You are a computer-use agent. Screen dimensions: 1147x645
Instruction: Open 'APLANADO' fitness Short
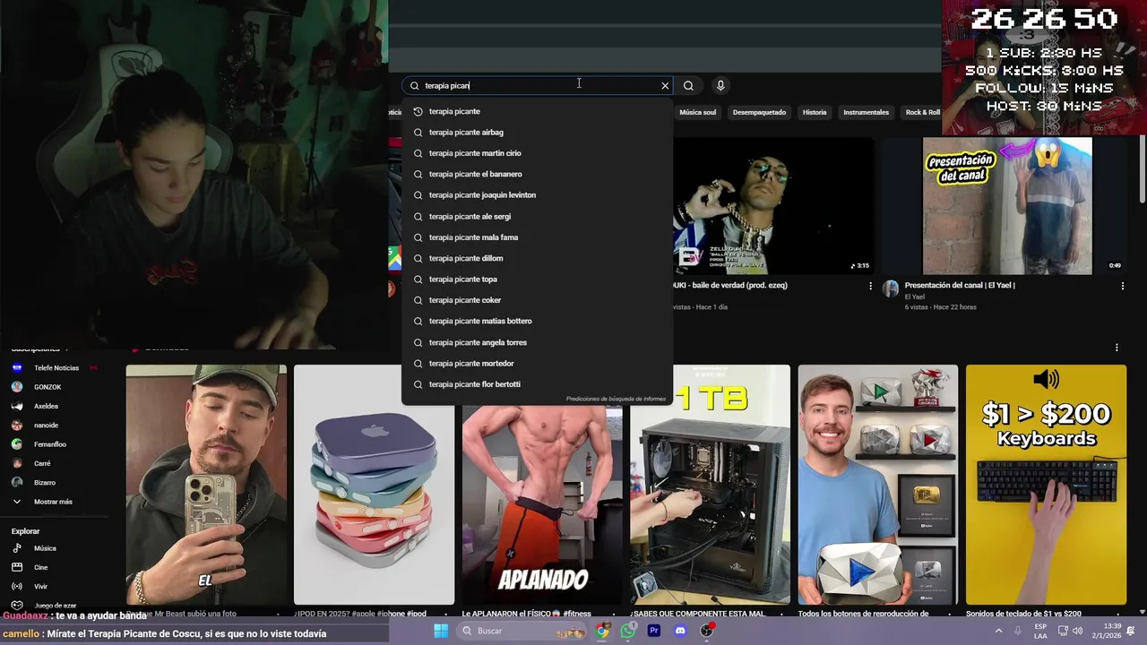542,504
